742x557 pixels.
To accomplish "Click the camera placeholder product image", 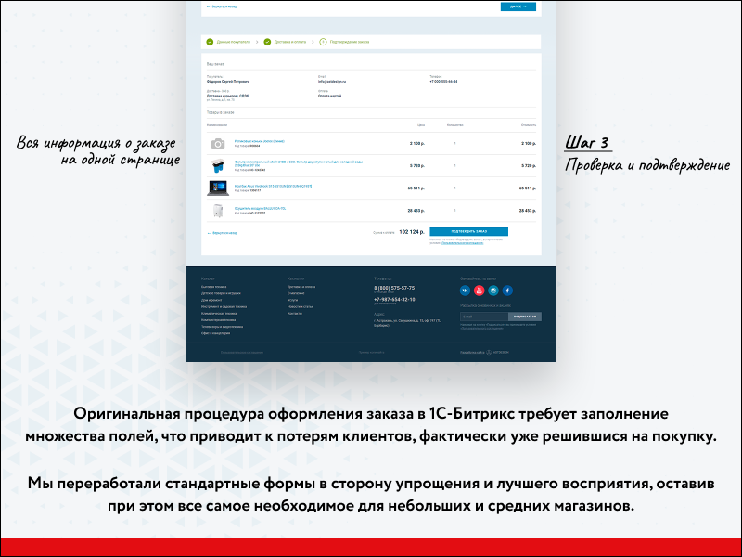I will tap(217, 144).
